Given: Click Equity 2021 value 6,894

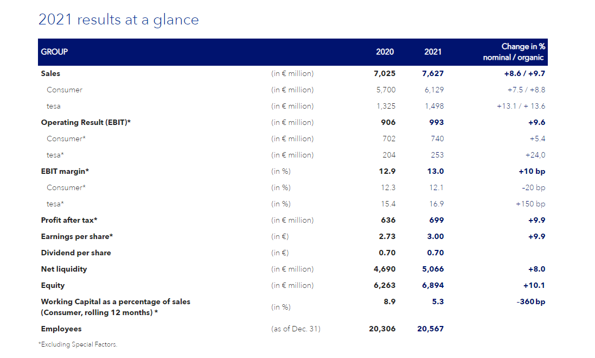Looking at the screenshot, I should coord(433,285).
